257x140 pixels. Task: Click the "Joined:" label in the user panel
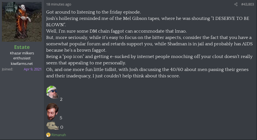(x=7, y=69)
